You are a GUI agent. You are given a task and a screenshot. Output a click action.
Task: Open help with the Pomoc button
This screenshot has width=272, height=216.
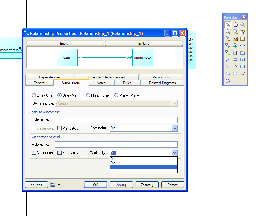(x=173, y=185)
